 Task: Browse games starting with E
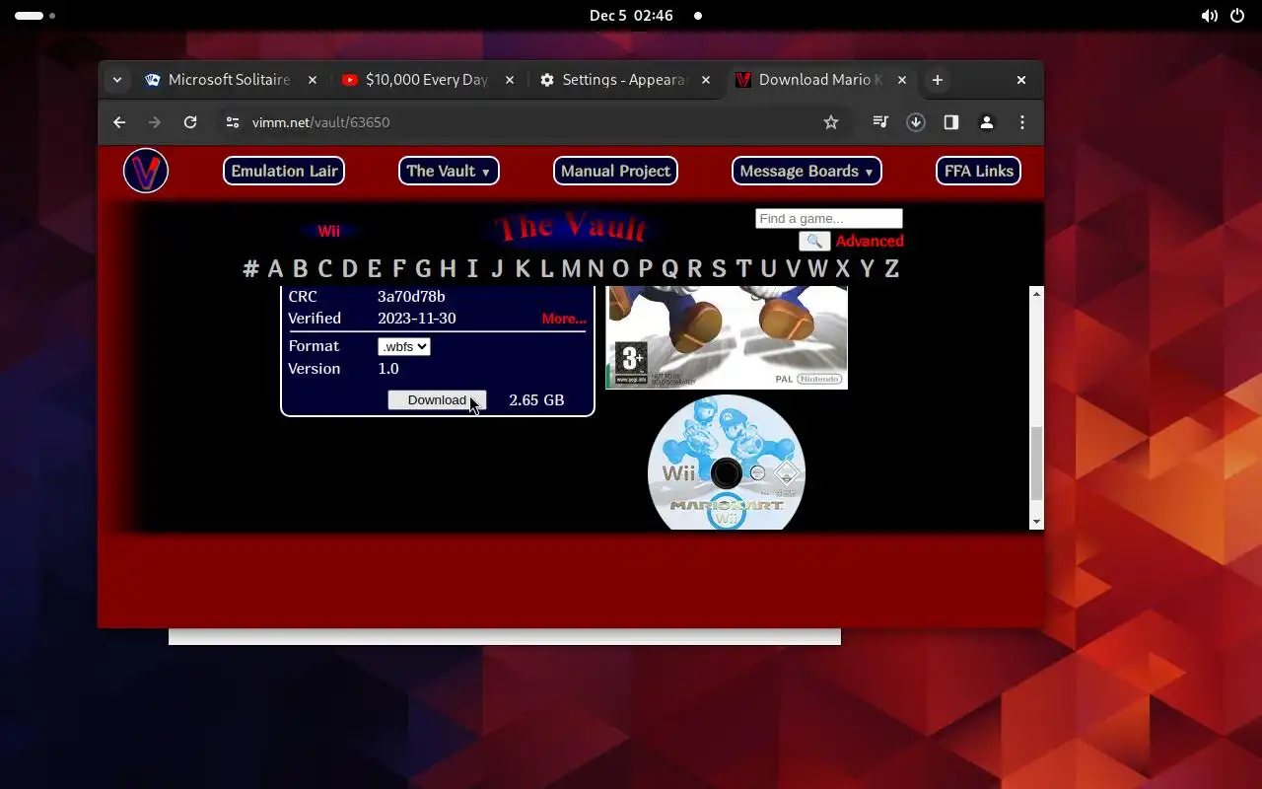(x=374, y=268)
